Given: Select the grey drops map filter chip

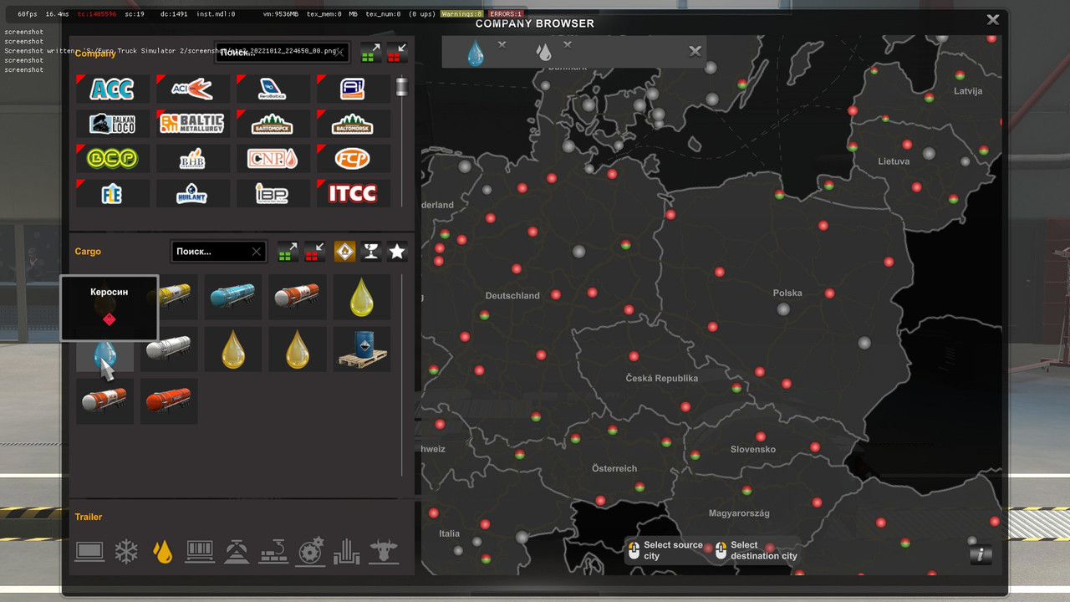Looking at the screenshot, I should [544, 54].
